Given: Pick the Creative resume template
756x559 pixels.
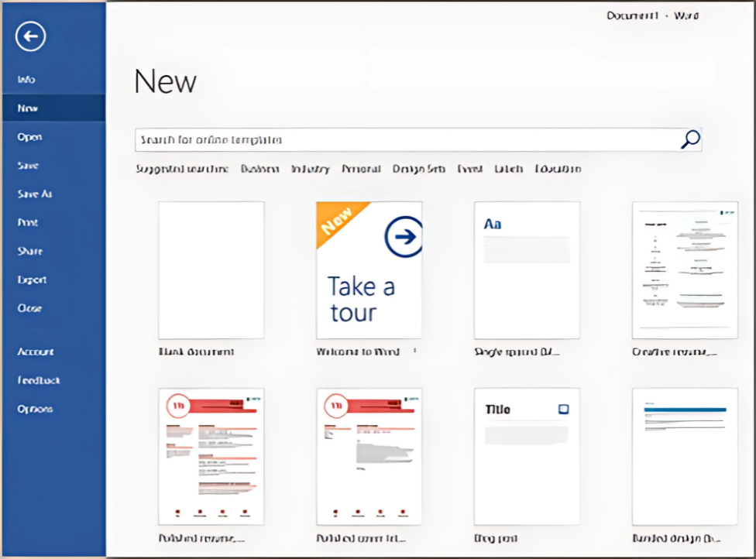Looking at the screenshot, I should 685,270.
